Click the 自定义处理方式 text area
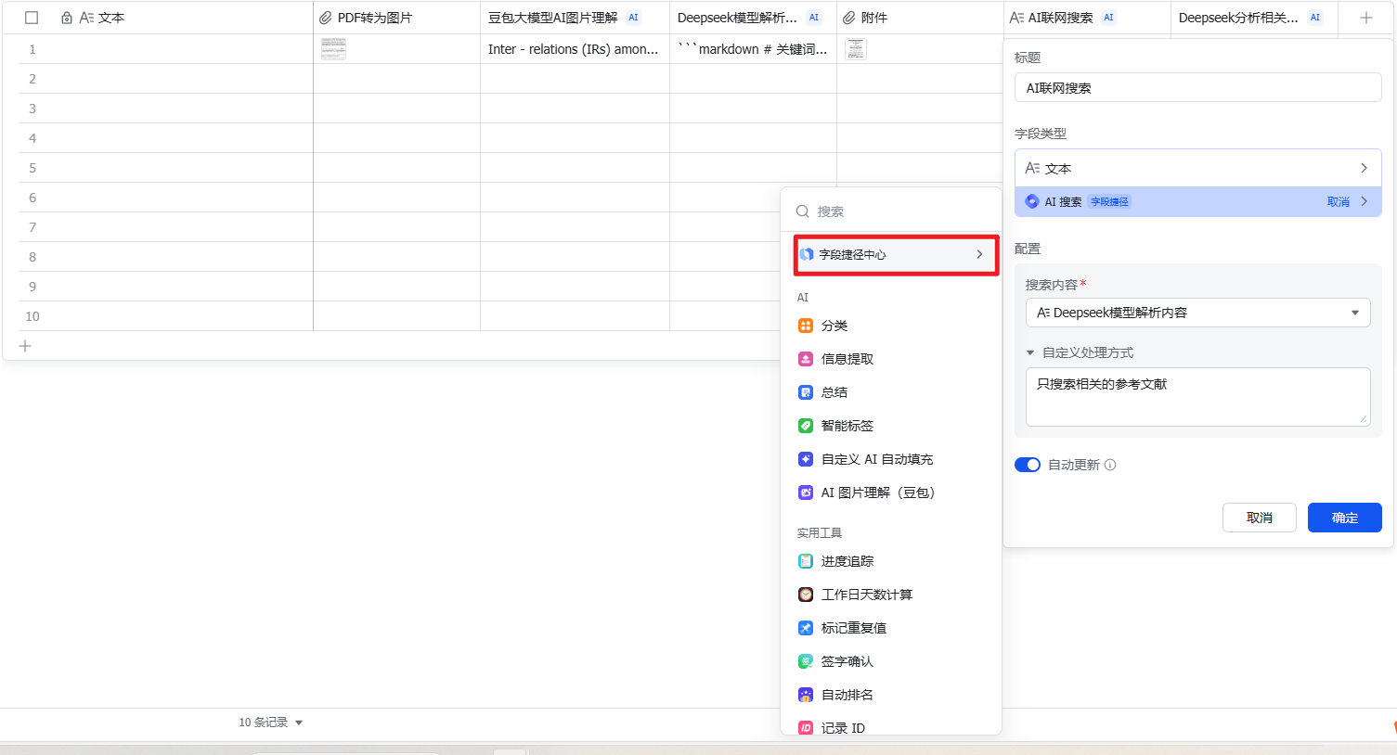Screen dimensions: 1397x755 pyautogui.click(x=1197, y=397)
